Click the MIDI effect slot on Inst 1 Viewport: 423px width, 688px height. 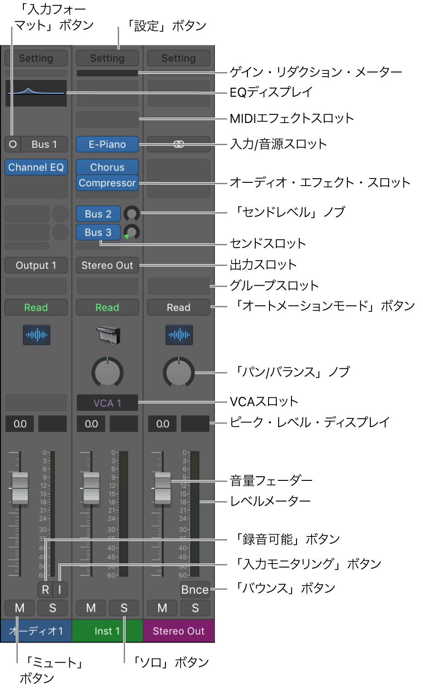pyautogui.click(x=107, y=119)
